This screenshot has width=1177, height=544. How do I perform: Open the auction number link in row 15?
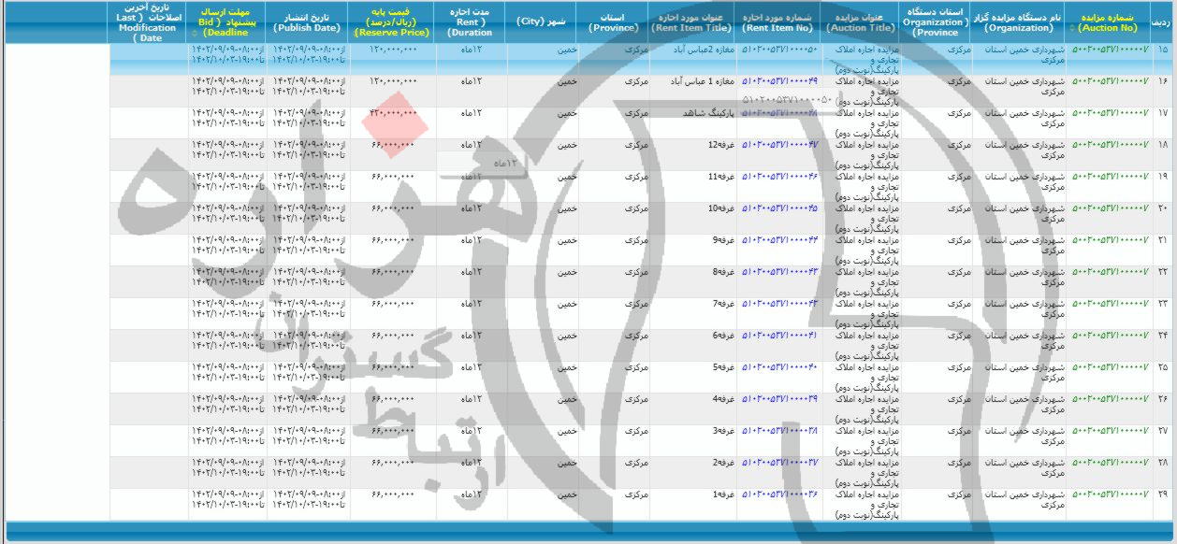point(1110,49)
